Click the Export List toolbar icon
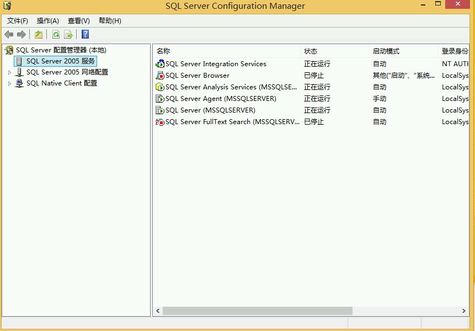Screen dimensions: 475x331 pyautogui.click(x=68, y=35)
